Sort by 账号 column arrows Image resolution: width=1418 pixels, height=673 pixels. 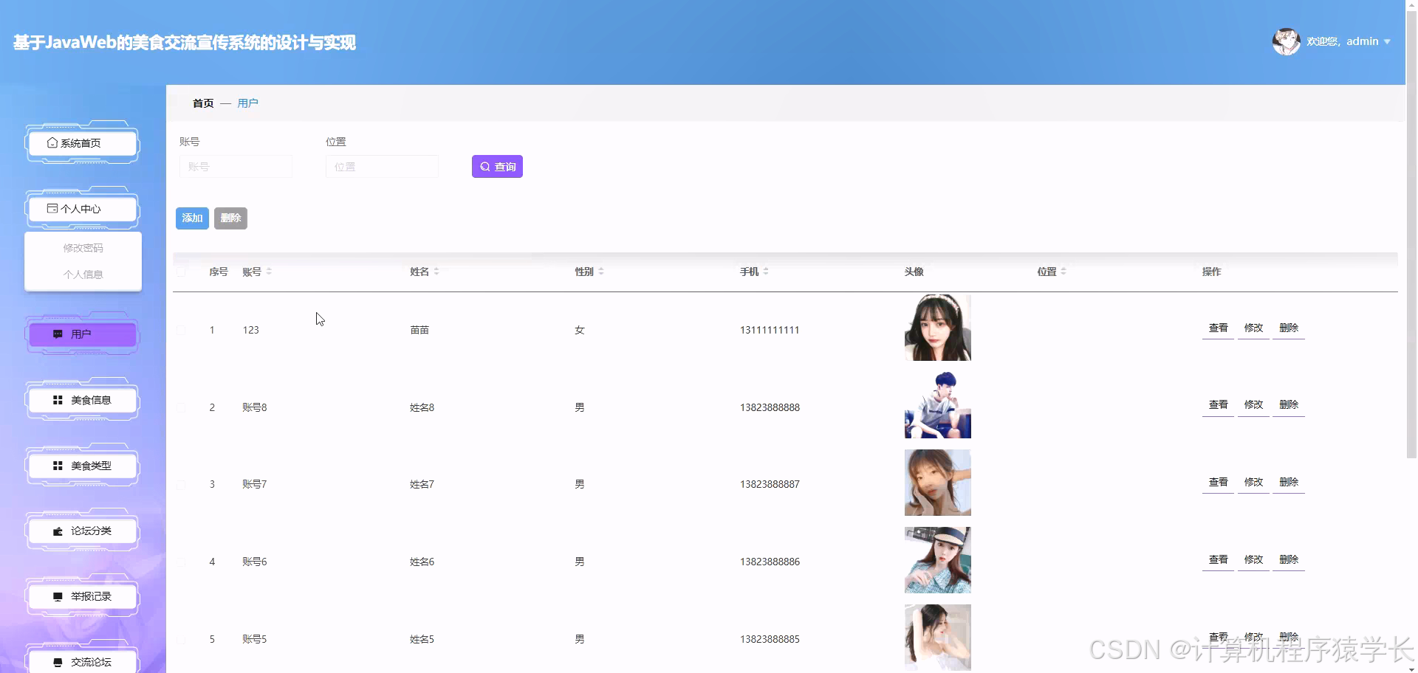(x=269, y=272)
